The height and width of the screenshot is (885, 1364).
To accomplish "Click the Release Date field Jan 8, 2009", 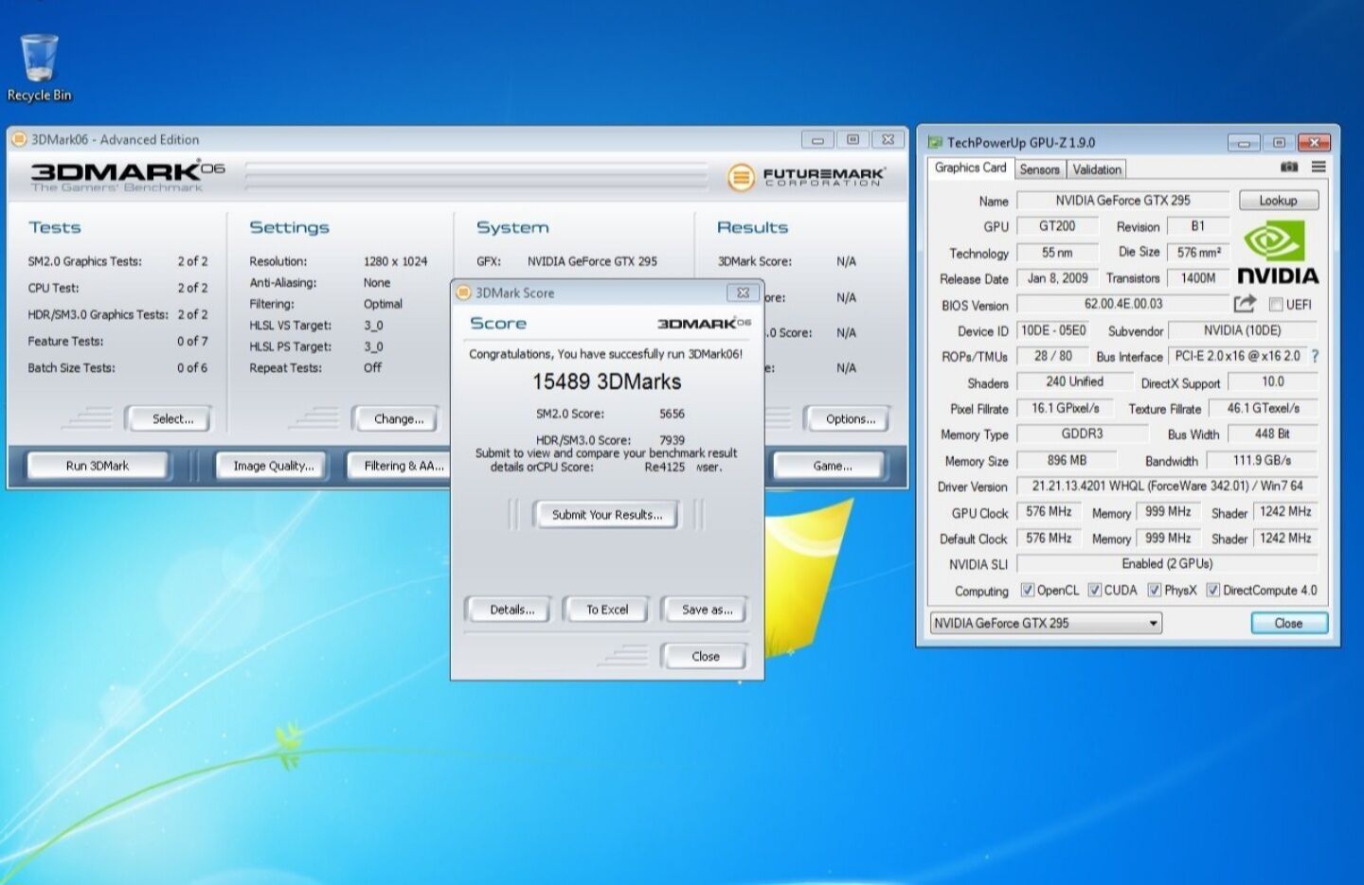I will pyautogui.click(x=1057, y=278).
